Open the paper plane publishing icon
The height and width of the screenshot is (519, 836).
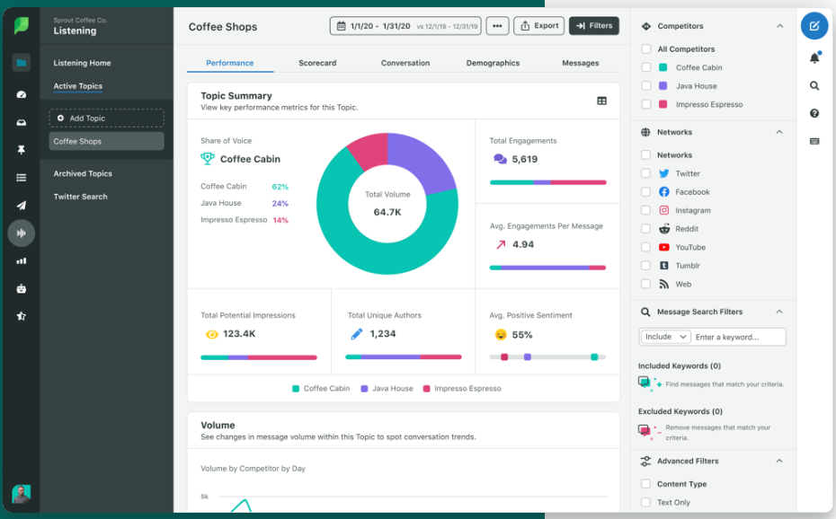coord(22,206)
